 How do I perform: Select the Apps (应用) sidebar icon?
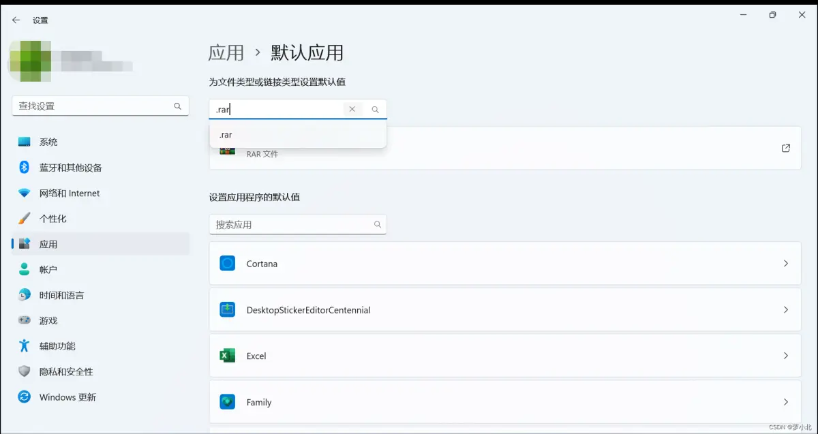[x=25, y=244]
